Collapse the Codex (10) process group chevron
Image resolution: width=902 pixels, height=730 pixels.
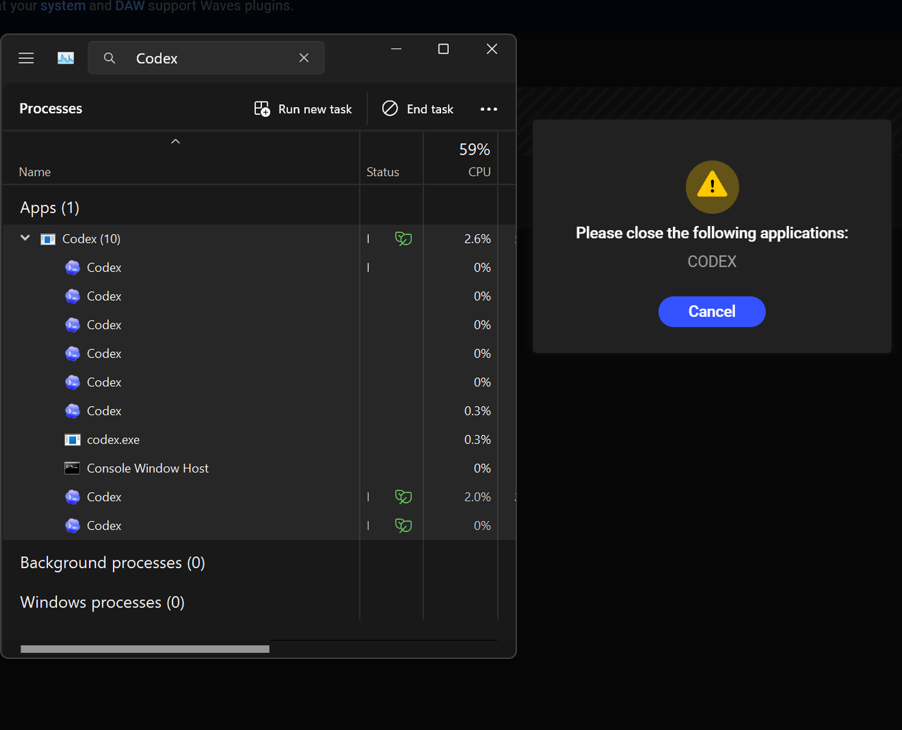click(25, 238)
